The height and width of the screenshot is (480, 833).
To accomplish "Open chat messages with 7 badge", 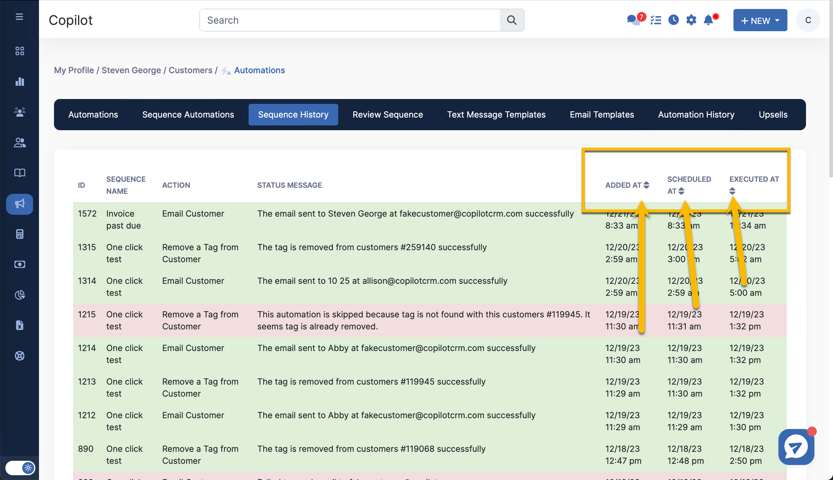I will [634, 20].
